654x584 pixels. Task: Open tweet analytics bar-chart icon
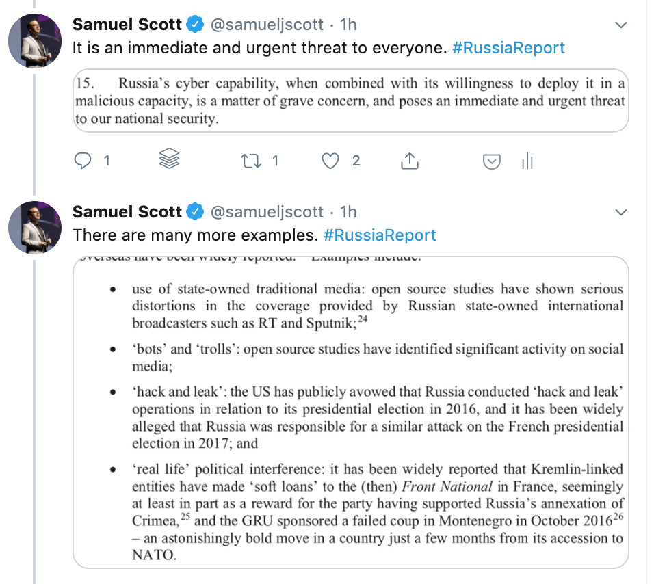(x=527, y=161)
